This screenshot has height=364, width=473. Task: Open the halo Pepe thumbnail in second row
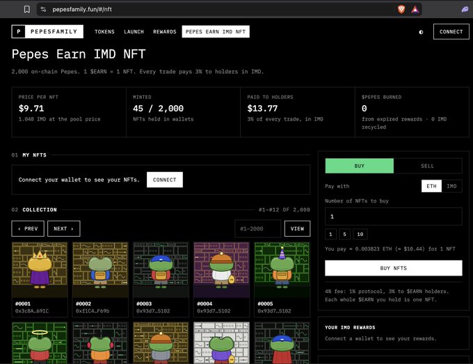click(x=40, y=343)
